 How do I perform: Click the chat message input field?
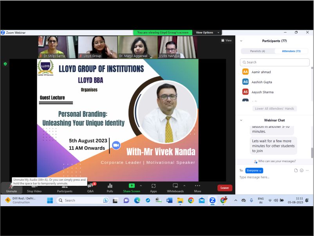coord(274,177)
